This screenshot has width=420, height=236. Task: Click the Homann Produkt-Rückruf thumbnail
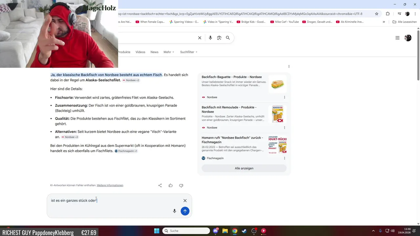point(278,145)
